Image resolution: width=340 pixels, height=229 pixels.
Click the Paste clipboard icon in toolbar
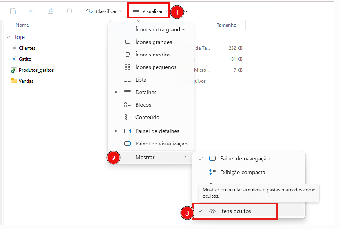(13, 11)
